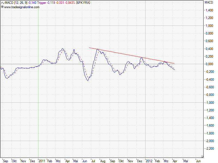Click the MACD [12, 26, 9] label
218x163 pixels.
click(16, 3)
